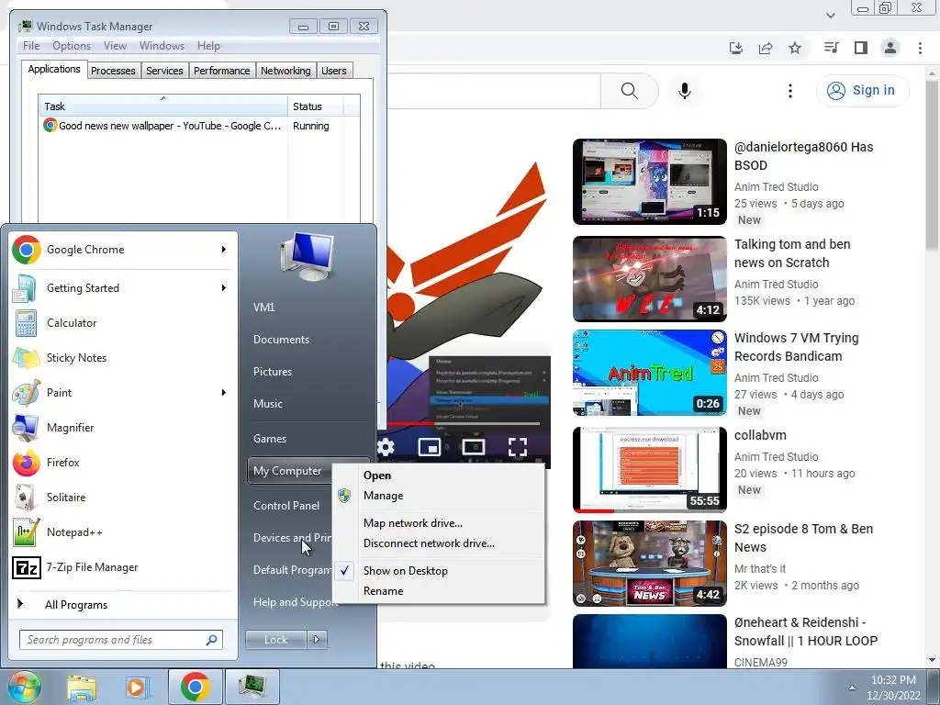The width and height of the screenshot is (940, 705).
Task: Click the YouTube search magnifier button
Action: click(629, 91)
